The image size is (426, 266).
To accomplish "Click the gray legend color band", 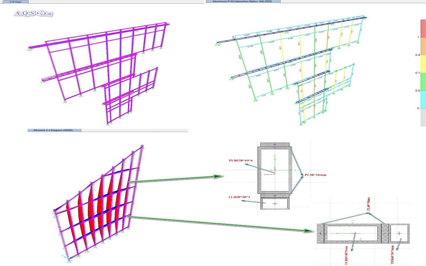I will click(423, 117).
